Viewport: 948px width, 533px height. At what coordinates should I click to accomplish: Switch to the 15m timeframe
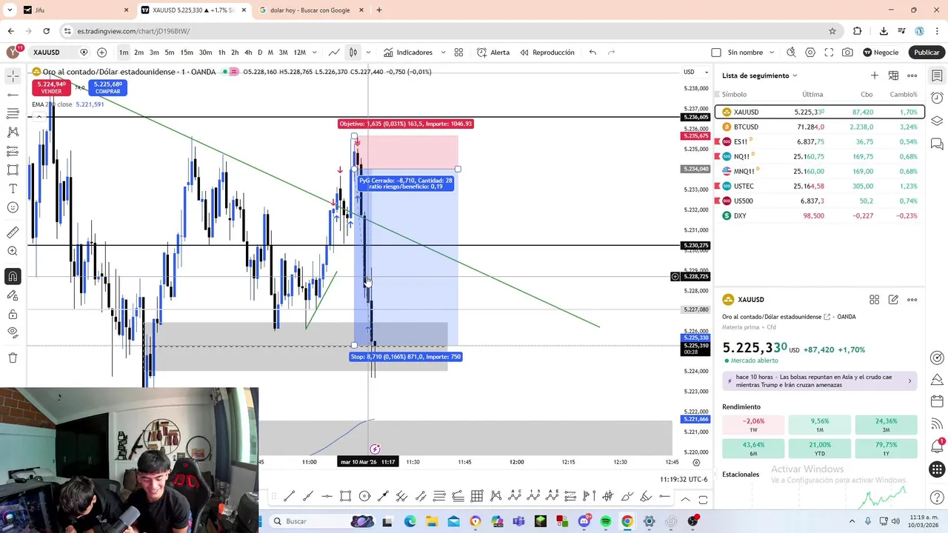[x=187, y=53]
